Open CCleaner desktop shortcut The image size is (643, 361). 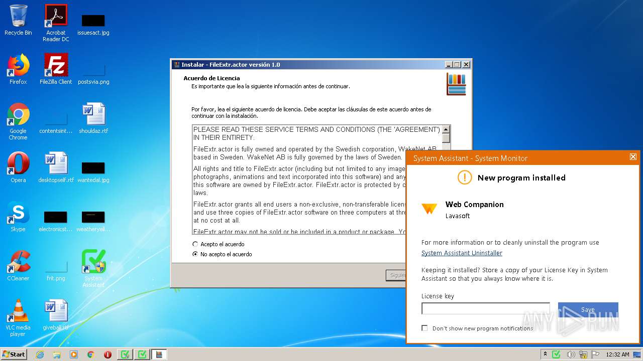pos(18,266)
